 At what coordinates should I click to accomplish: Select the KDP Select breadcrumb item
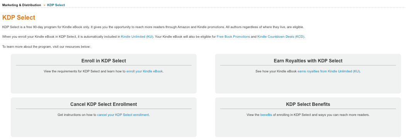56,5
